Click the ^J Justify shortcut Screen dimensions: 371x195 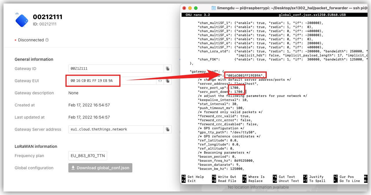313,177
